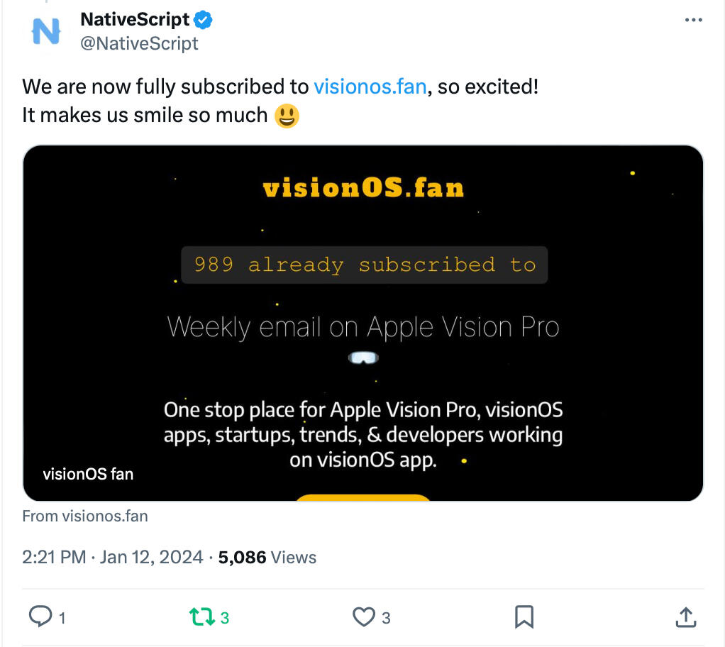
Task: Click the reply count showing 1
Action: (x=60, y=617)
